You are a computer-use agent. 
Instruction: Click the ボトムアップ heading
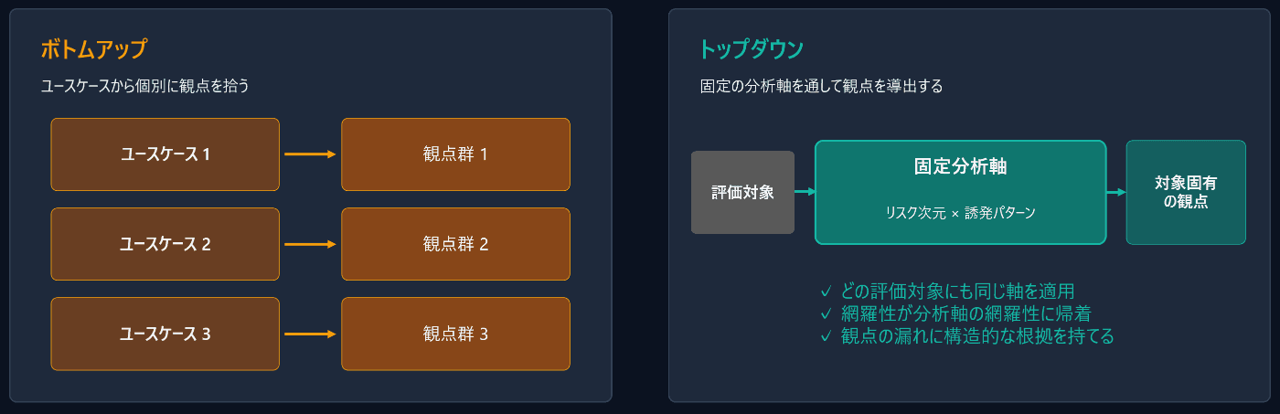(94, 48)
